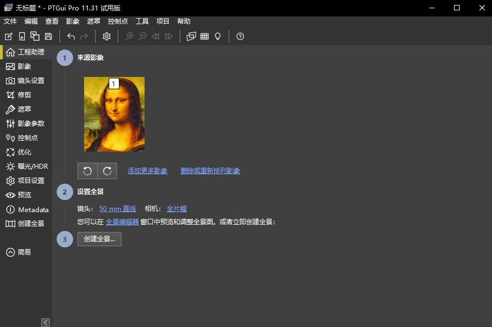Viewport: 492px width, 327px height.
Task: Click the New project toolbar icon
Action: (9, 36)
